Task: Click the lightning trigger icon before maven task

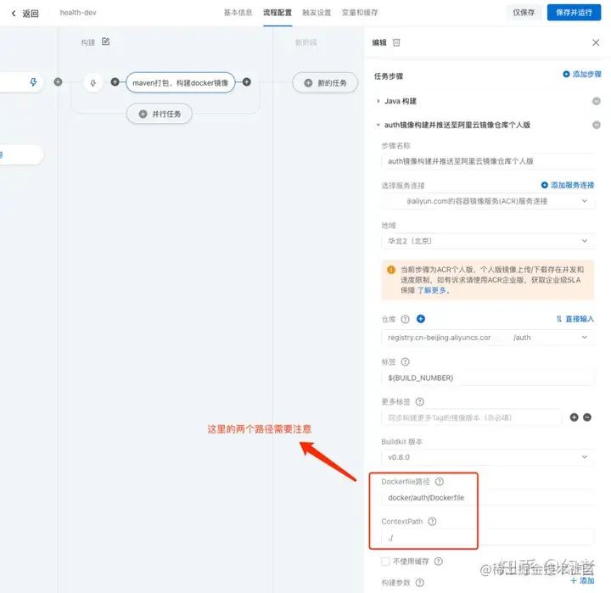Action: 93,82
